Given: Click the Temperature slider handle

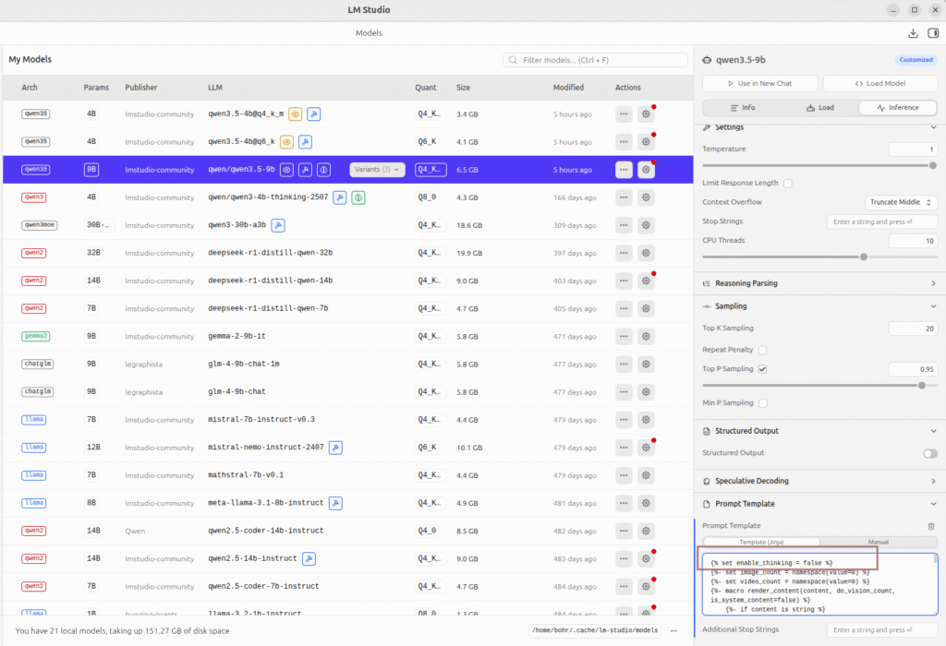Looking at the screenshot, I should coord(932,164).
